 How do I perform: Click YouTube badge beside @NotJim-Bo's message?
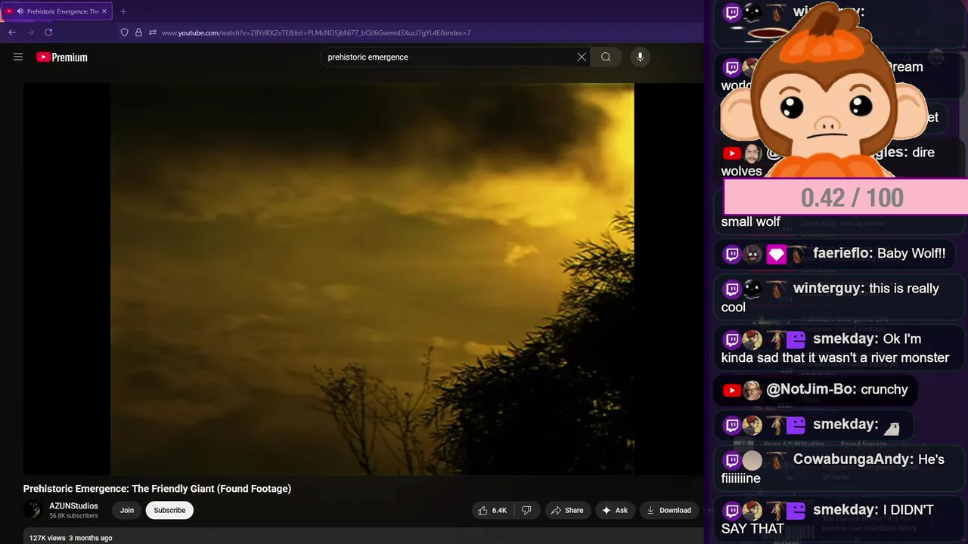pos(731,390)
